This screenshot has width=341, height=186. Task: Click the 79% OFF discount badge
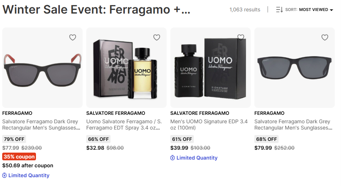(x=14, y=139)
